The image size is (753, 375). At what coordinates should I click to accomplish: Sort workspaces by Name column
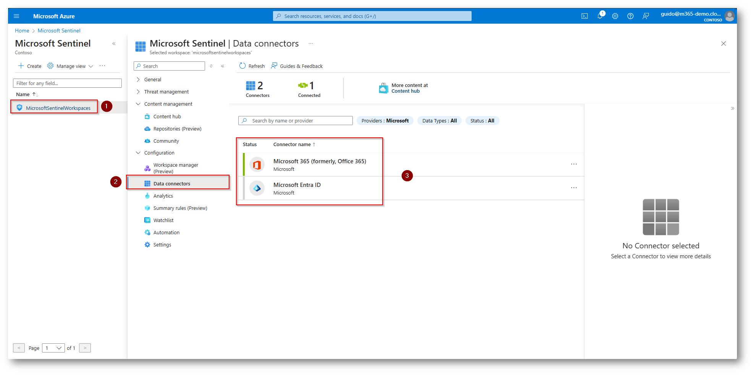tap(27, 94)
